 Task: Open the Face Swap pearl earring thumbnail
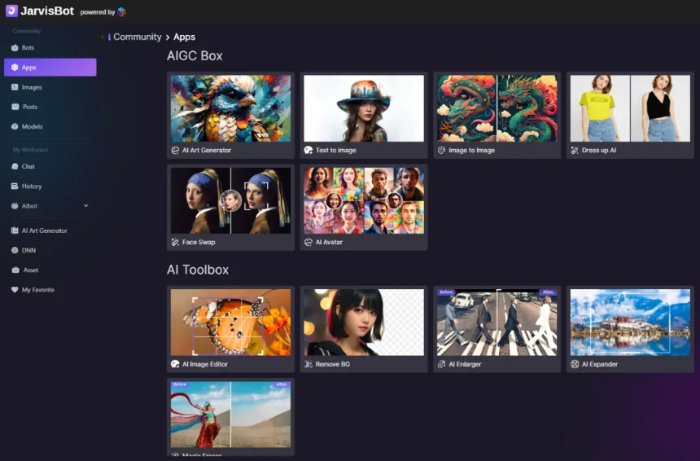click(230, 200)
